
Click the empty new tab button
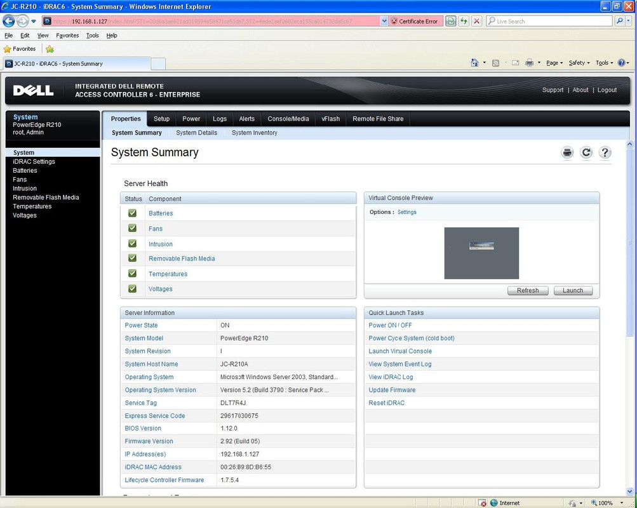[x=158, y=63]
